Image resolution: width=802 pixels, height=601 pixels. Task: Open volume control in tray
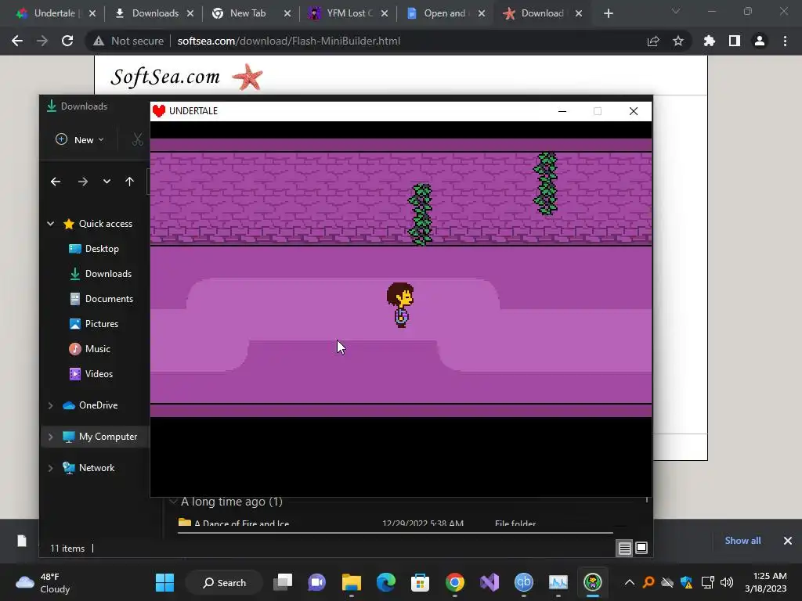click(727, 582)
